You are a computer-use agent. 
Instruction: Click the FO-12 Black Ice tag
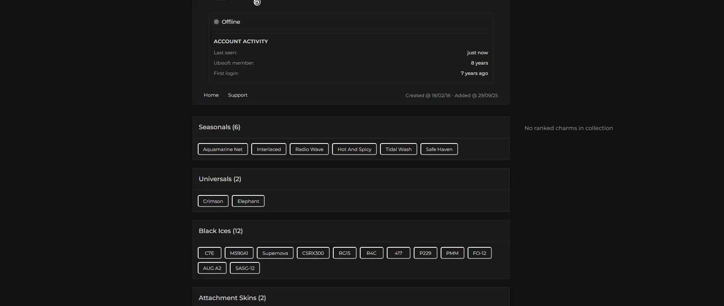(x=479, y=253)
